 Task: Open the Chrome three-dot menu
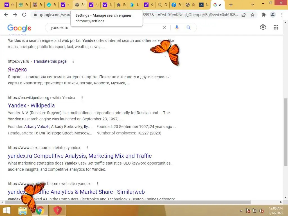click(x=282, y=15)
